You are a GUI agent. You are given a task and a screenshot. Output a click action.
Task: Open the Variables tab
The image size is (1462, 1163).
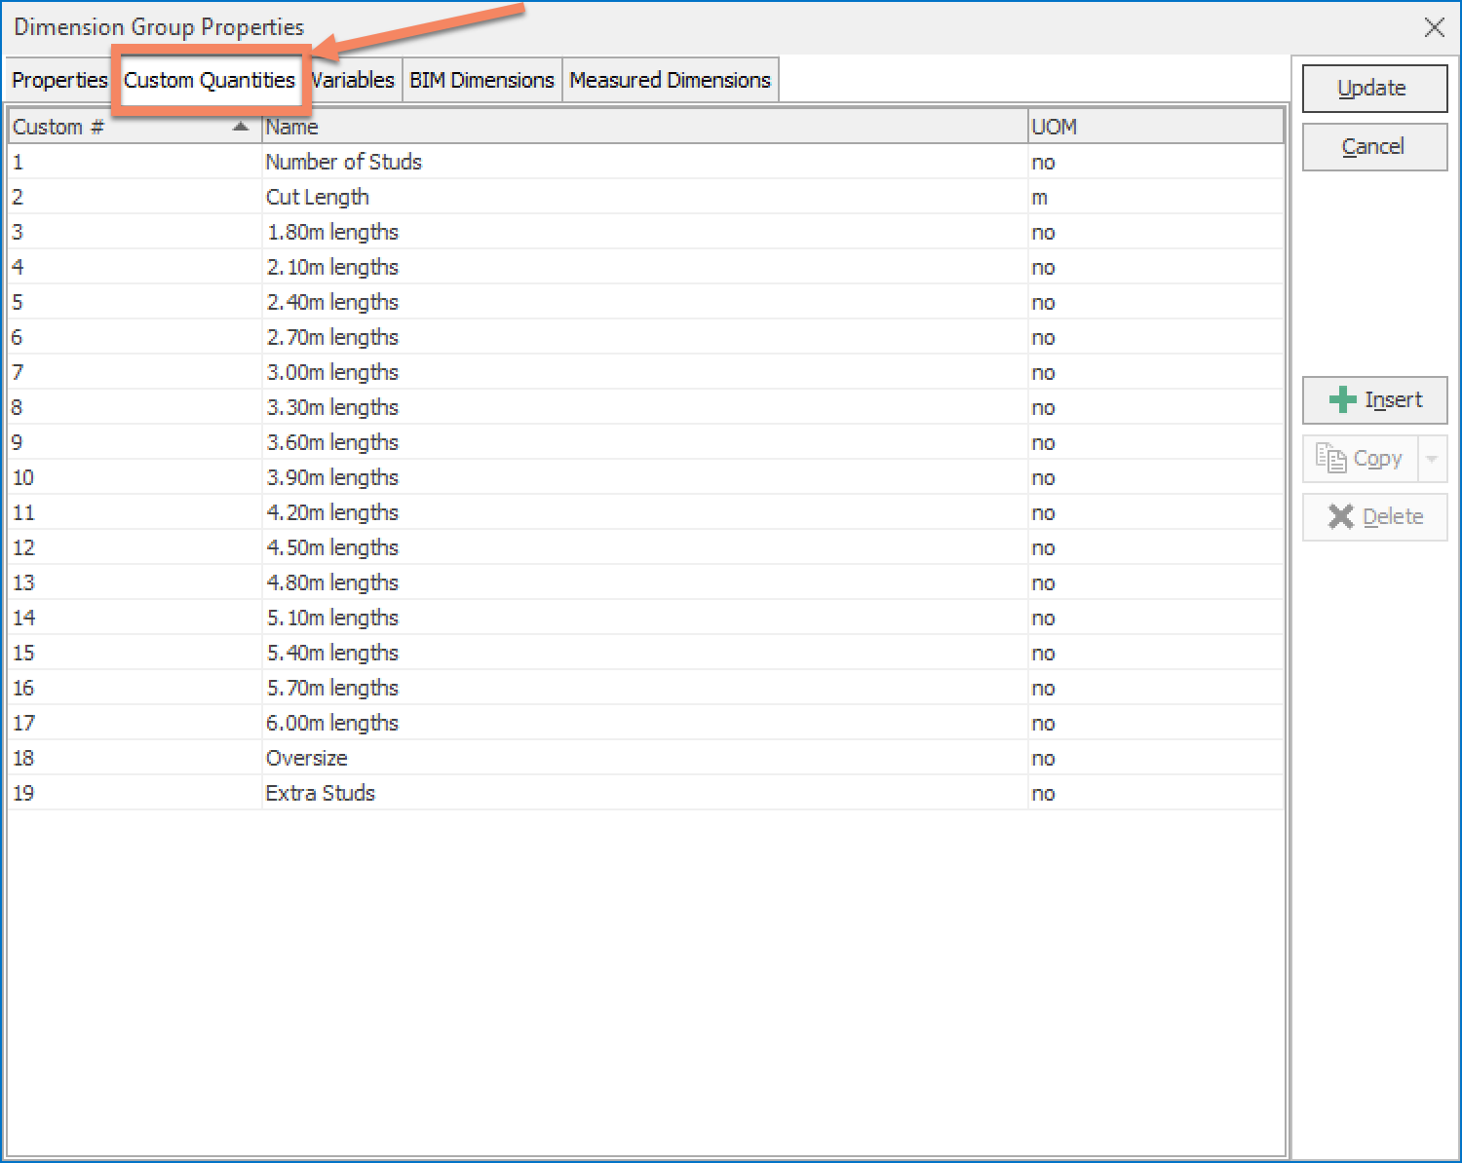[353, 80]
